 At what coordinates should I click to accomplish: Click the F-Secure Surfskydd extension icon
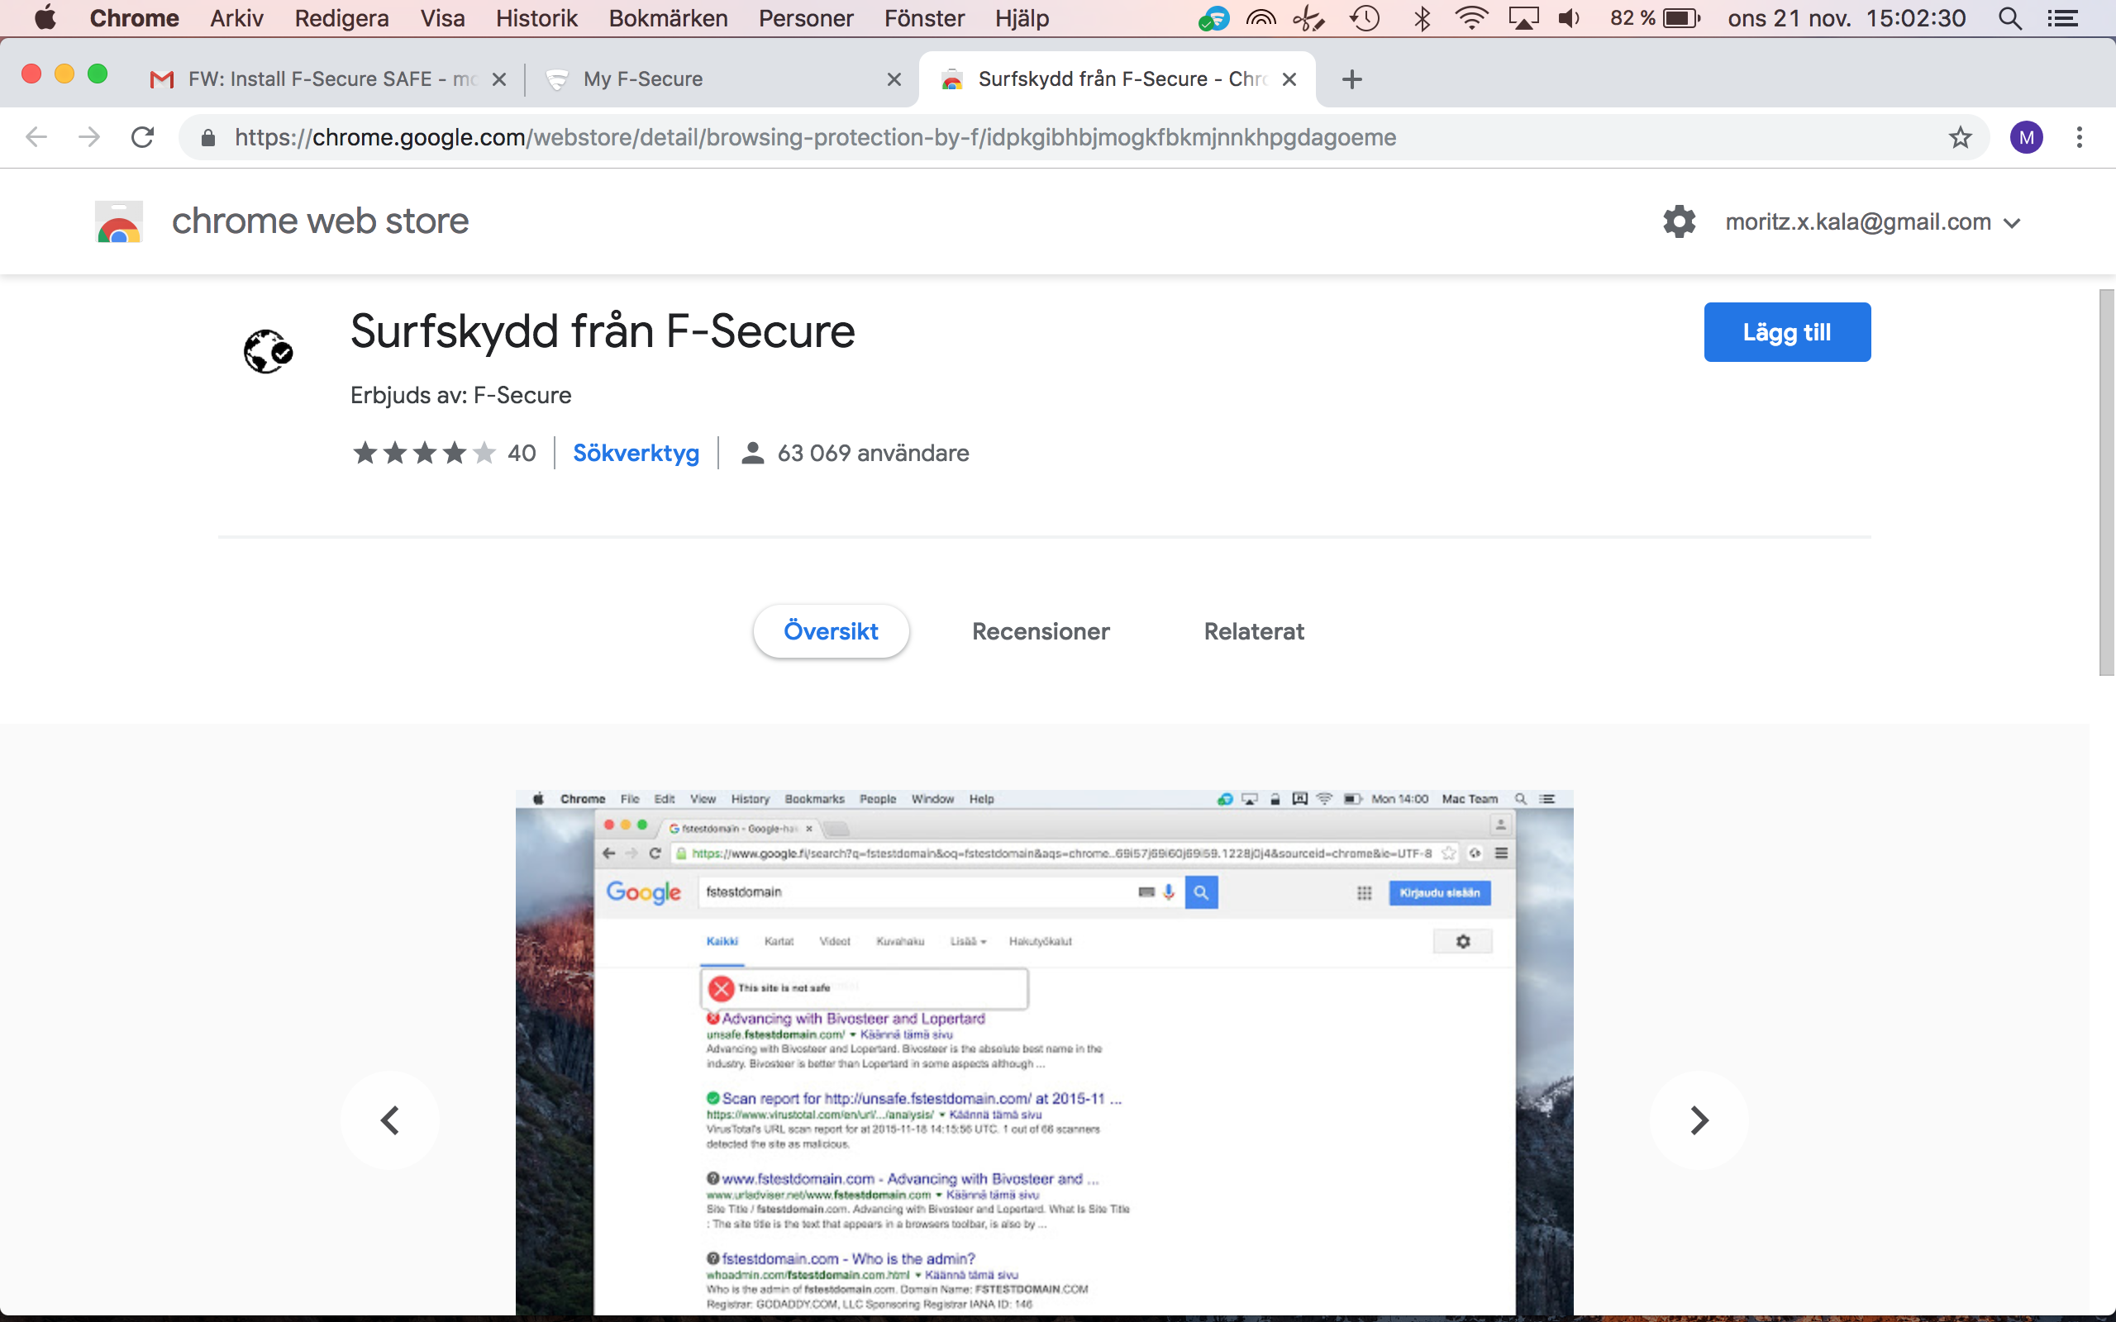click(x=268, y=350)
